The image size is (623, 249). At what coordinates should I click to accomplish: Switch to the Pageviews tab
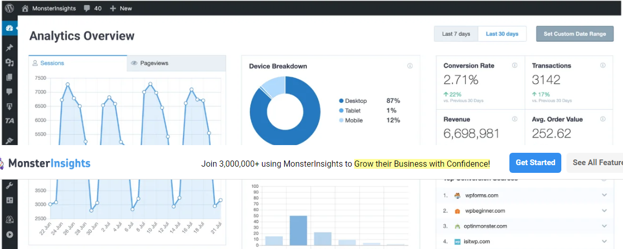click(x=176, y=63)
